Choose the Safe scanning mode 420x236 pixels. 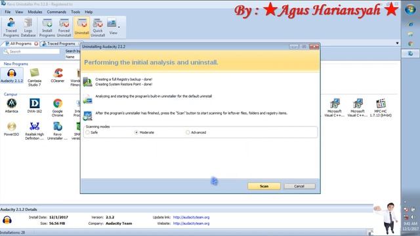[87, 132]
